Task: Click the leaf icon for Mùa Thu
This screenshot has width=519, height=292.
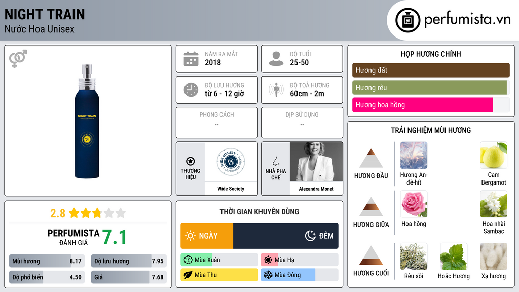Action: tap(188, 275)
